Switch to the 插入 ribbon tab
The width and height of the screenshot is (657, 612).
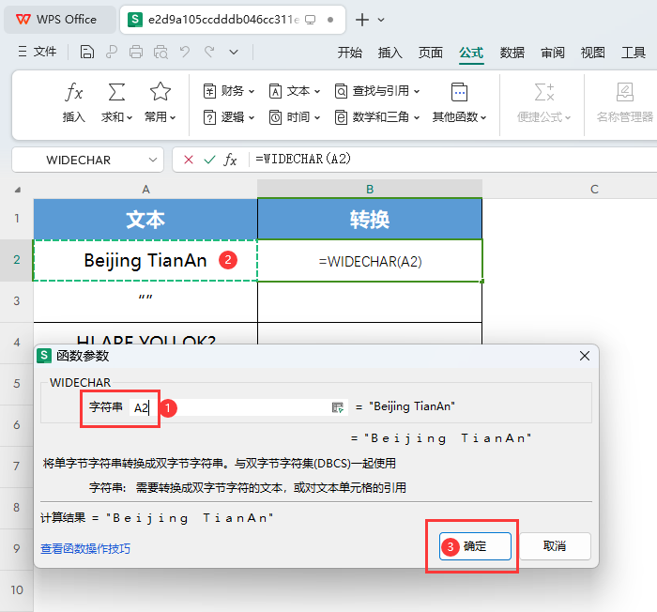pyautogui.click(x=390, y=53)
